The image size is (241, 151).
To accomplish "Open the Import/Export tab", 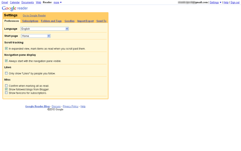I will point(85,21).
